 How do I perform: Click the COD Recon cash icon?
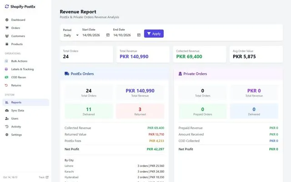click(x=6, y=77)
